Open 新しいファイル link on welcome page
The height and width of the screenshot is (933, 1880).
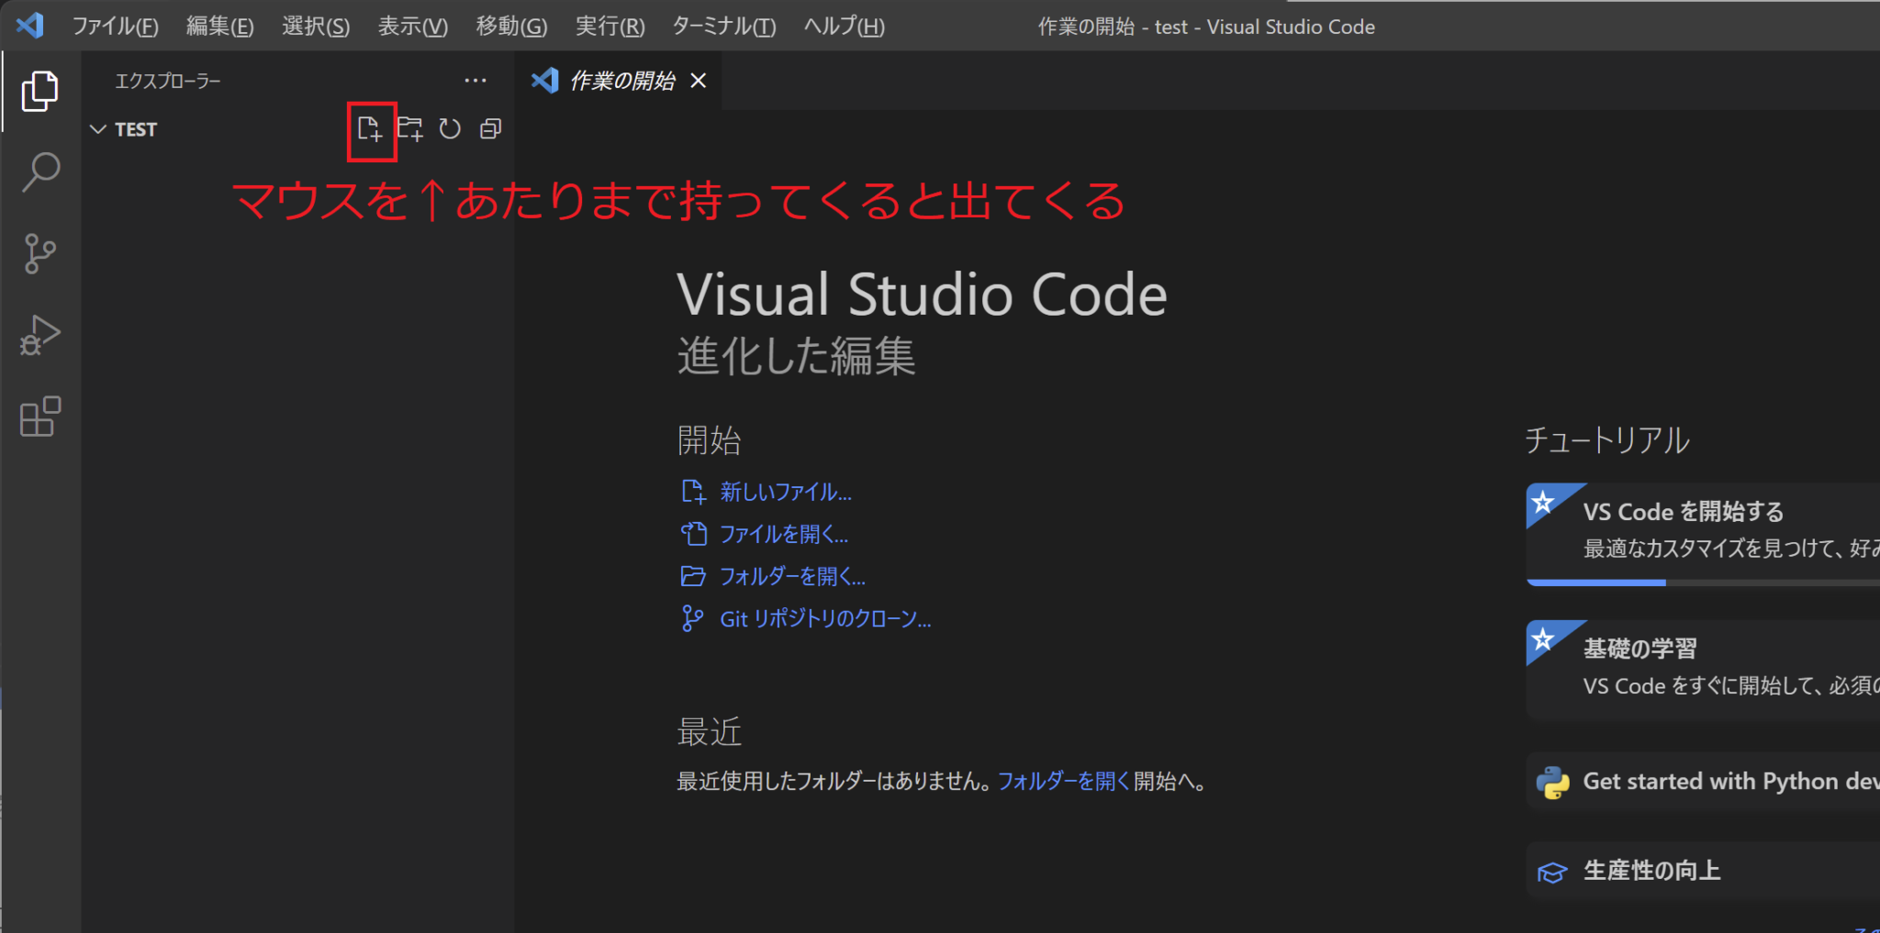coord(785,492)
